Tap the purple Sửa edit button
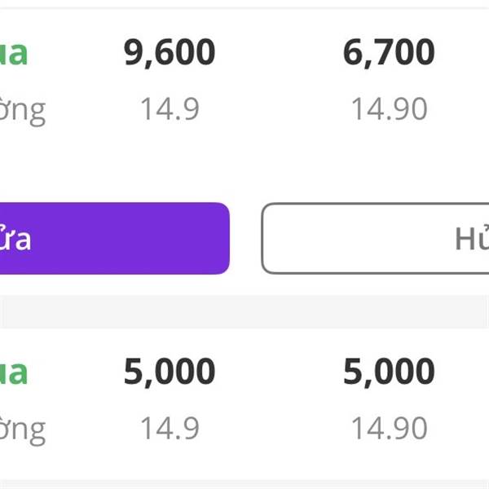 point(114,238)
